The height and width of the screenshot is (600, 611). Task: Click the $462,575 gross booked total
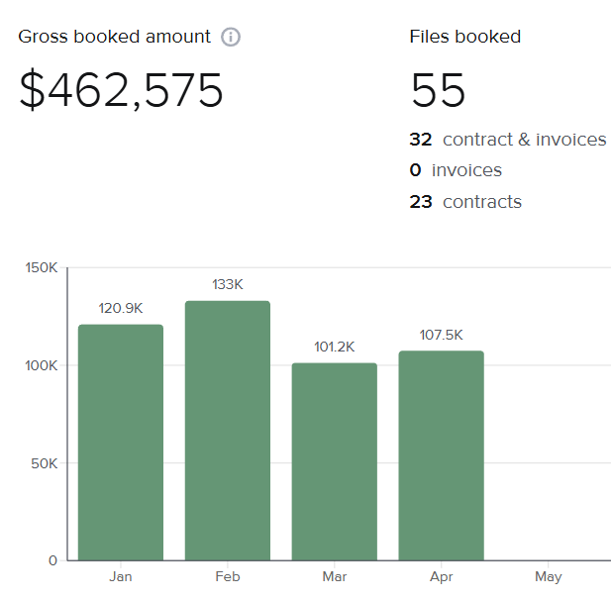(122, 91)
